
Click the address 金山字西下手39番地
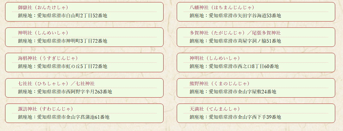pyautogui.click(x=235, y=117)
